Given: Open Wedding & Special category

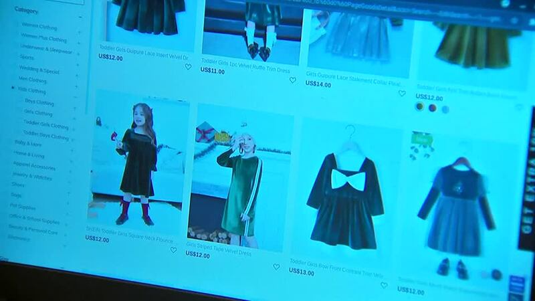Looking at the screenshot, I should tap(39, 70).
